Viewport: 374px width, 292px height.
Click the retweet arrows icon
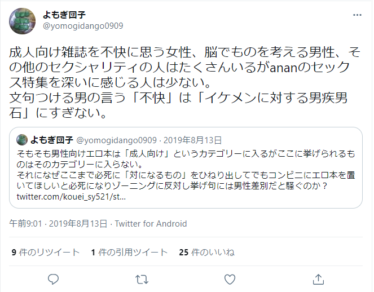[x=142, y=280]
